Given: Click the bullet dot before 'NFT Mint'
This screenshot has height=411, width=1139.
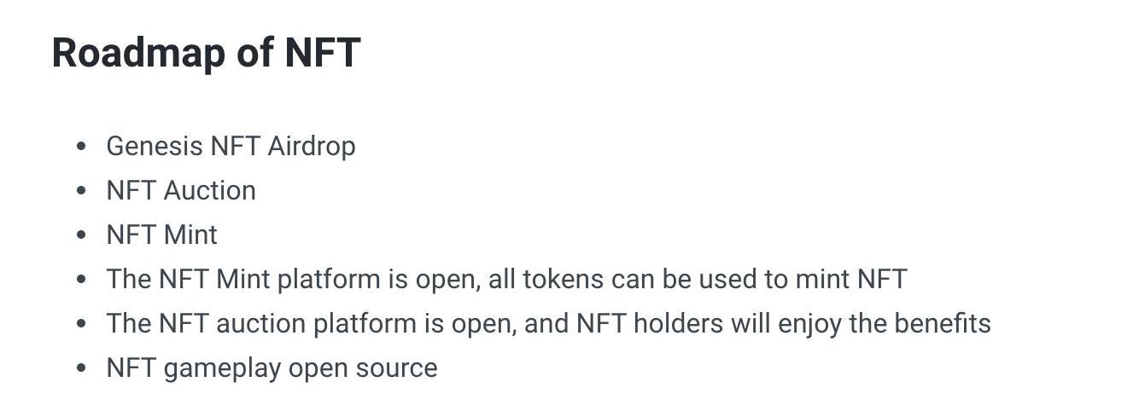Looking at the screenshot, I should (81, 235).
